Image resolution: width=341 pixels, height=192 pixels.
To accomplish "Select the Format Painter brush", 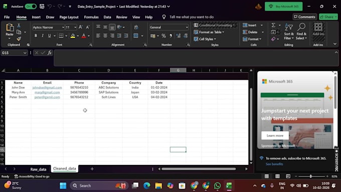I will click(19, 39).
